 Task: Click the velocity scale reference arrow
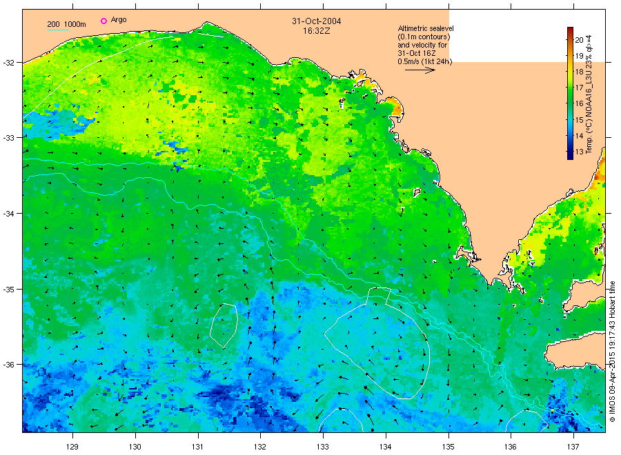(x=420, y=70)
